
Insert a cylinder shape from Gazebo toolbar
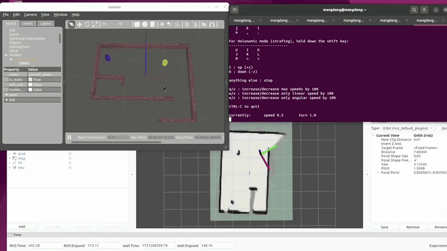point(153,24)
